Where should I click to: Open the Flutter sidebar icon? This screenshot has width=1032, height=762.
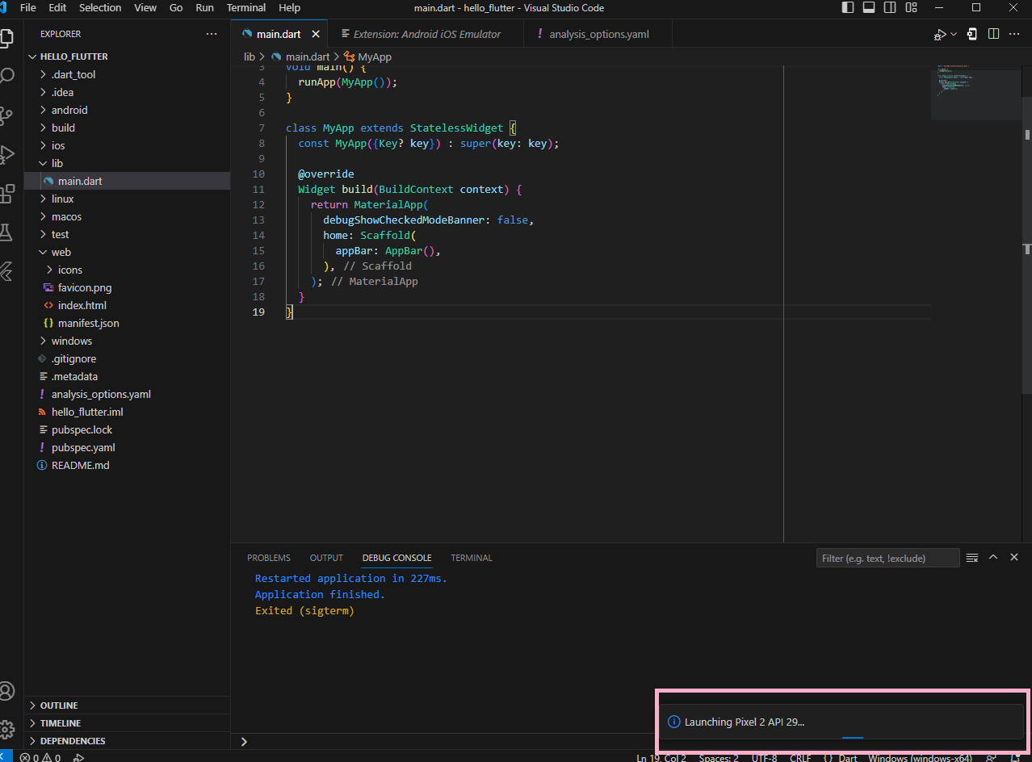point(6,270)
